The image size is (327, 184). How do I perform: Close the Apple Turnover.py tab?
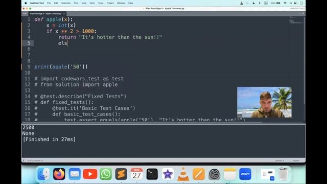coord(64,14)
